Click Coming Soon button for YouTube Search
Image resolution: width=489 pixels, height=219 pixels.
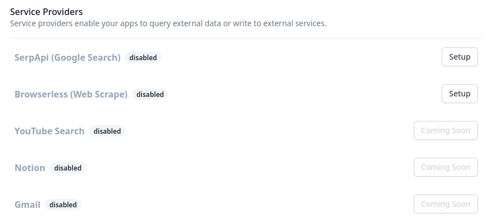[x=446, y=130]
